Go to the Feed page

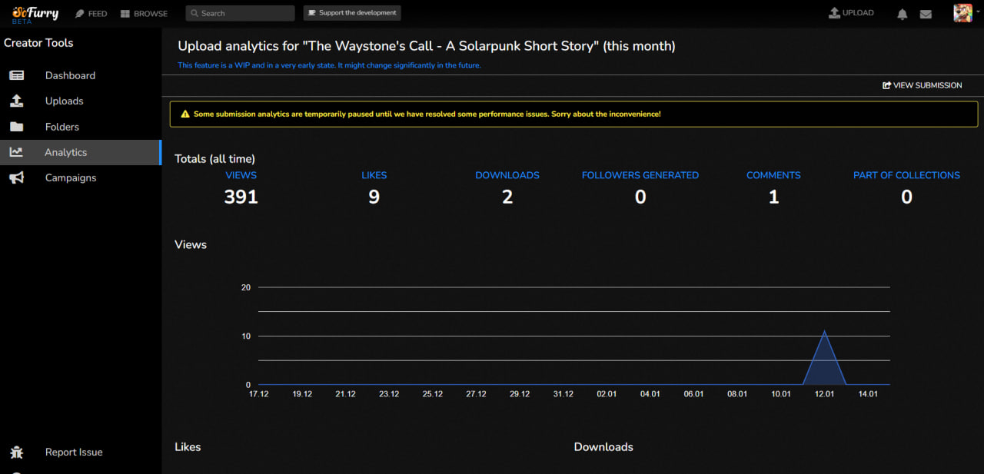click(91, 14)
